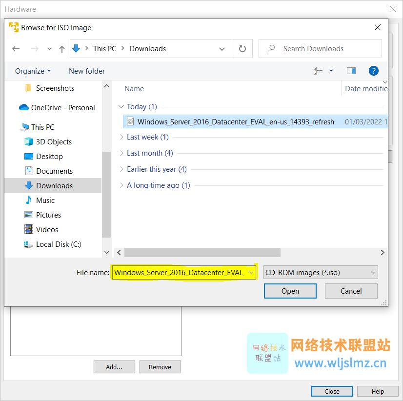Open recent locations dropdown chevron

49,49
